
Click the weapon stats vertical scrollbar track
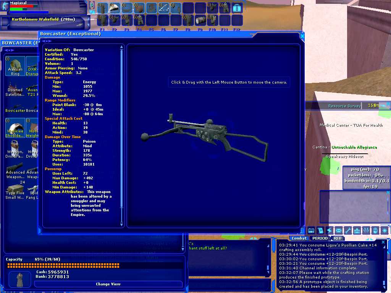[121, 136]
